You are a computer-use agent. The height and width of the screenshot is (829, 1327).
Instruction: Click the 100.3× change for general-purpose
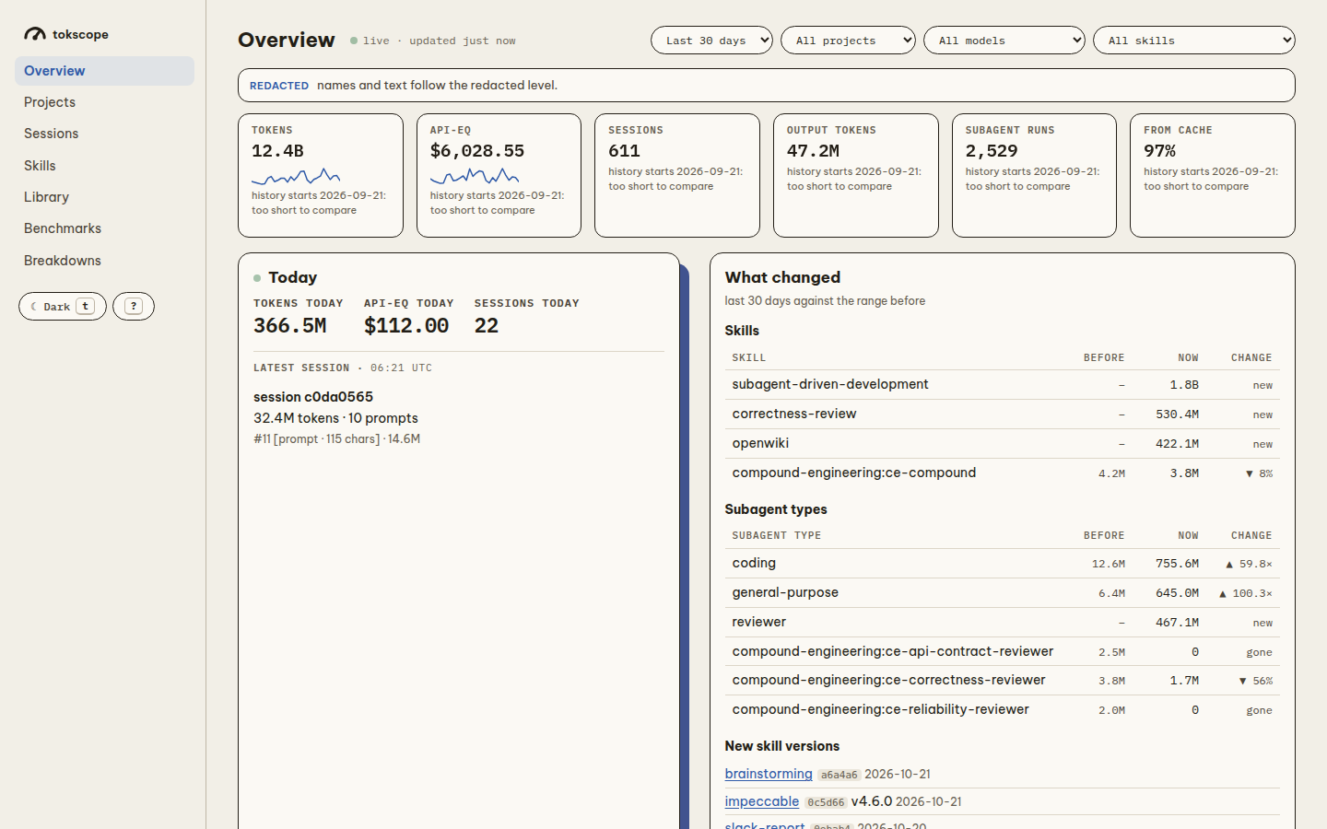pyautogui.click(x=1246, y=593)
